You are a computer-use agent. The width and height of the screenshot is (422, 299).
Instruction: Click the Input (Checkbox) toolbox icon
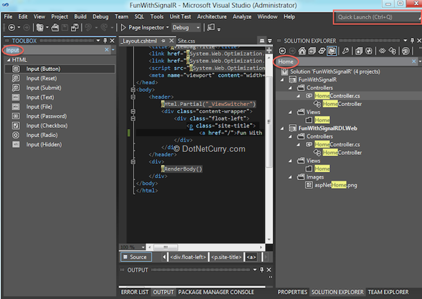(16, 125)
